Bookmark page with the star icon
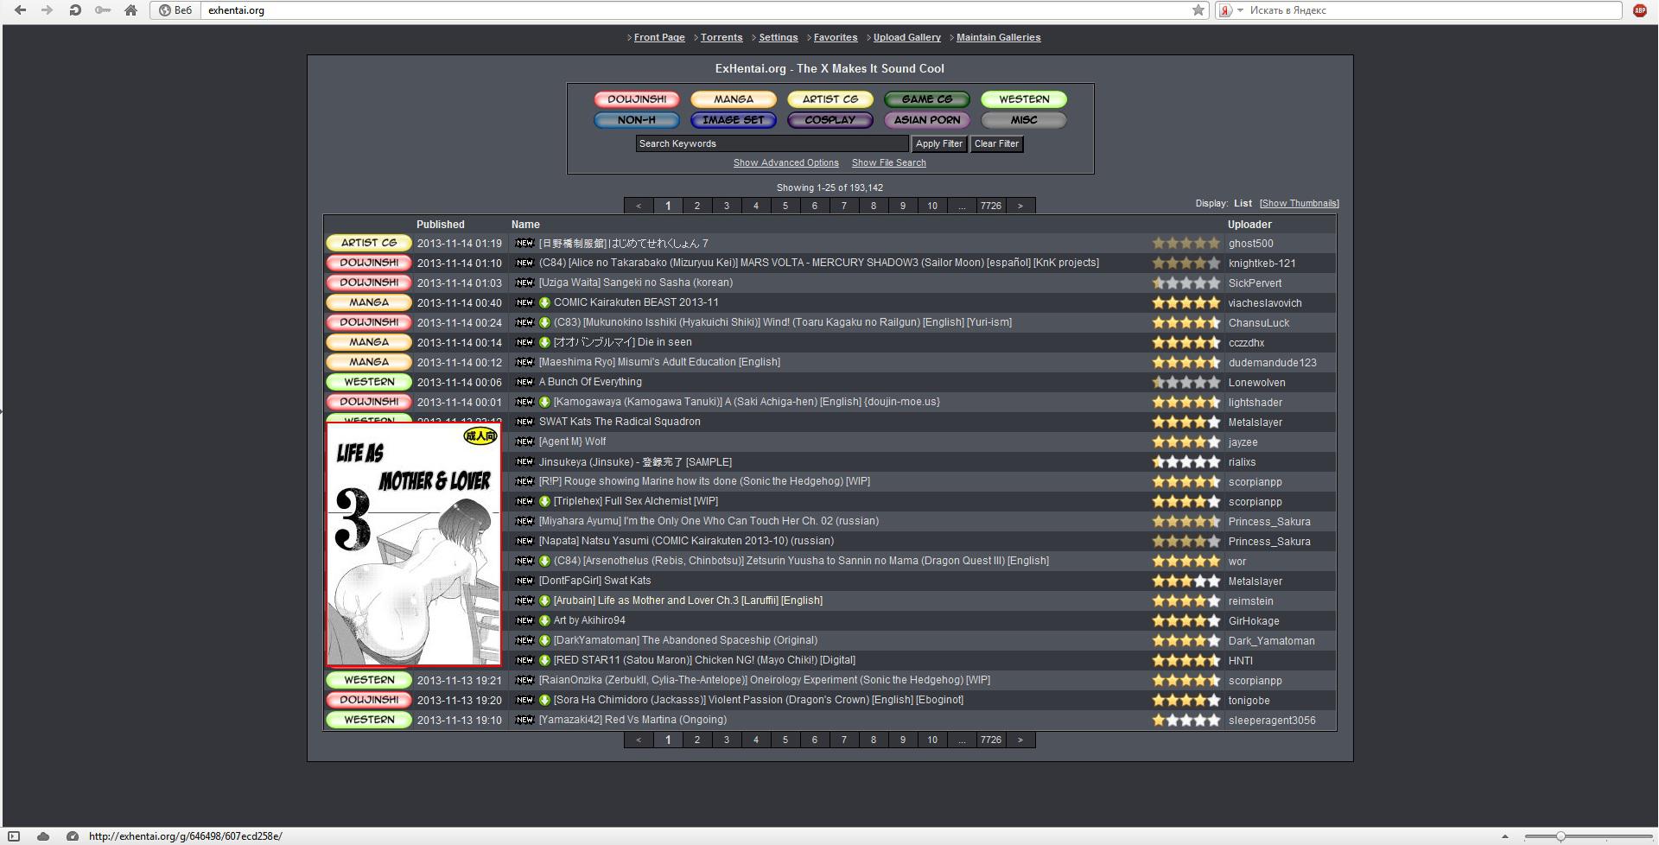The width and height of the screenshot is (1659, 845). [1198, 10]
